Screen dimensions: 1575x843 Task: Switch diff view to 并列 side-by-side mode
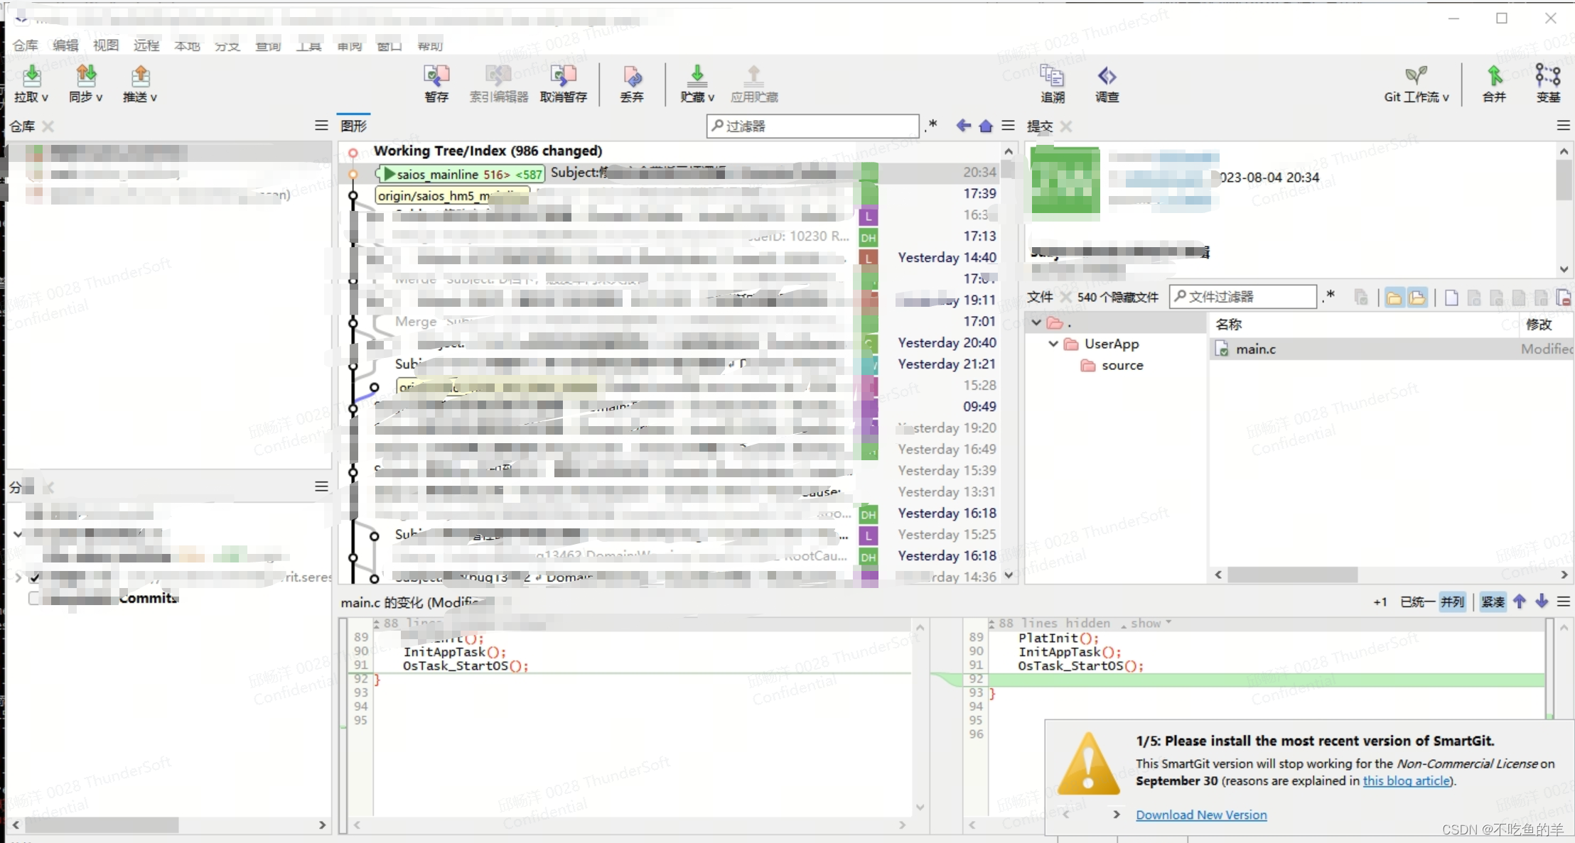1452,602
